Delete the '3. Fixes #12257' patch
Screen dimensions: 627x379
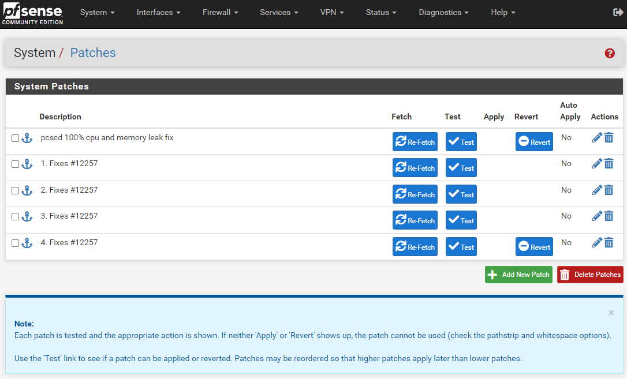pos(609,216)
